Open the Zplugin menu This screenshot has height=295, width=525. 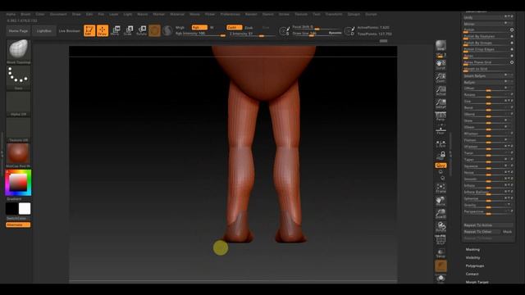click(x=354, y=14)
